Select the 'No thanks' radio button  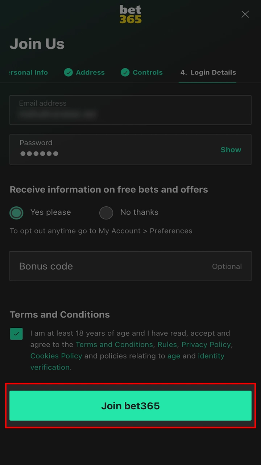click(x=106, y=213)
